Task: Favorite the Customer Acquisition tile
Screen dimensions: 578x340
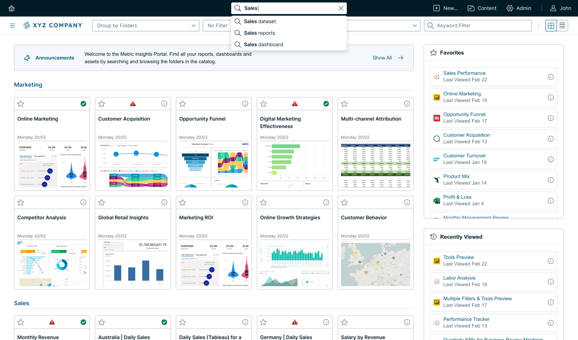Action: coord(101,104)
